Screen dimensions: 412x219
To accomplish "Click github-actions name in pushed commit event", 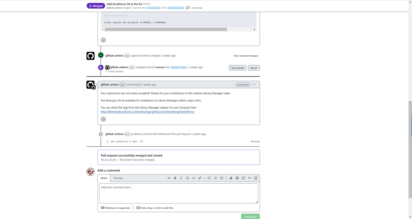I will (x=114, y=134).
